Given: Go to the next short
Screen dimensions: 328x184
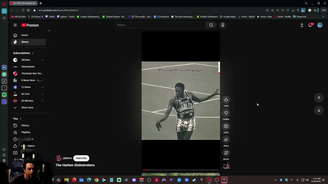Looking at the screenshot, I should (319, 110).
